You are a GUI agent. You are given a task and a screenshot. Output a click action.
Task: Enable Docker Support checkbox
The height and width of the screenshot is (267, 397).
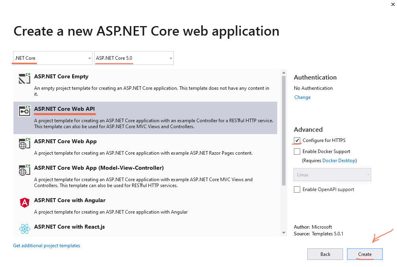tap(297, 151)
